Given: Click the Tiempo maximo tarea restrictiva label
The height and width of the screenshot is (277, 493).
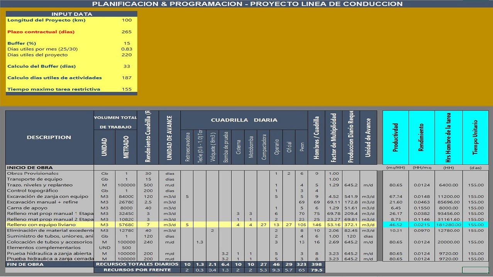Looking at the screenshot, I should (54, 90).
